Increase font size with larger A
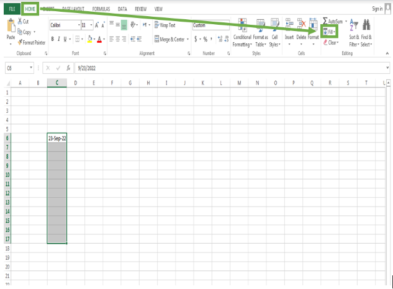Image resolution: width=393 pixels, height=289 pixels. point(97,25)
